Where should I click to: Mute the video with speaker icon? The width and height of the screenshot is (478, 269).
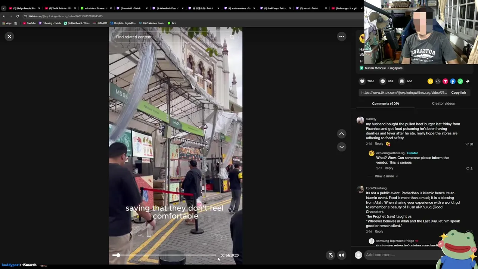point(341,255)
